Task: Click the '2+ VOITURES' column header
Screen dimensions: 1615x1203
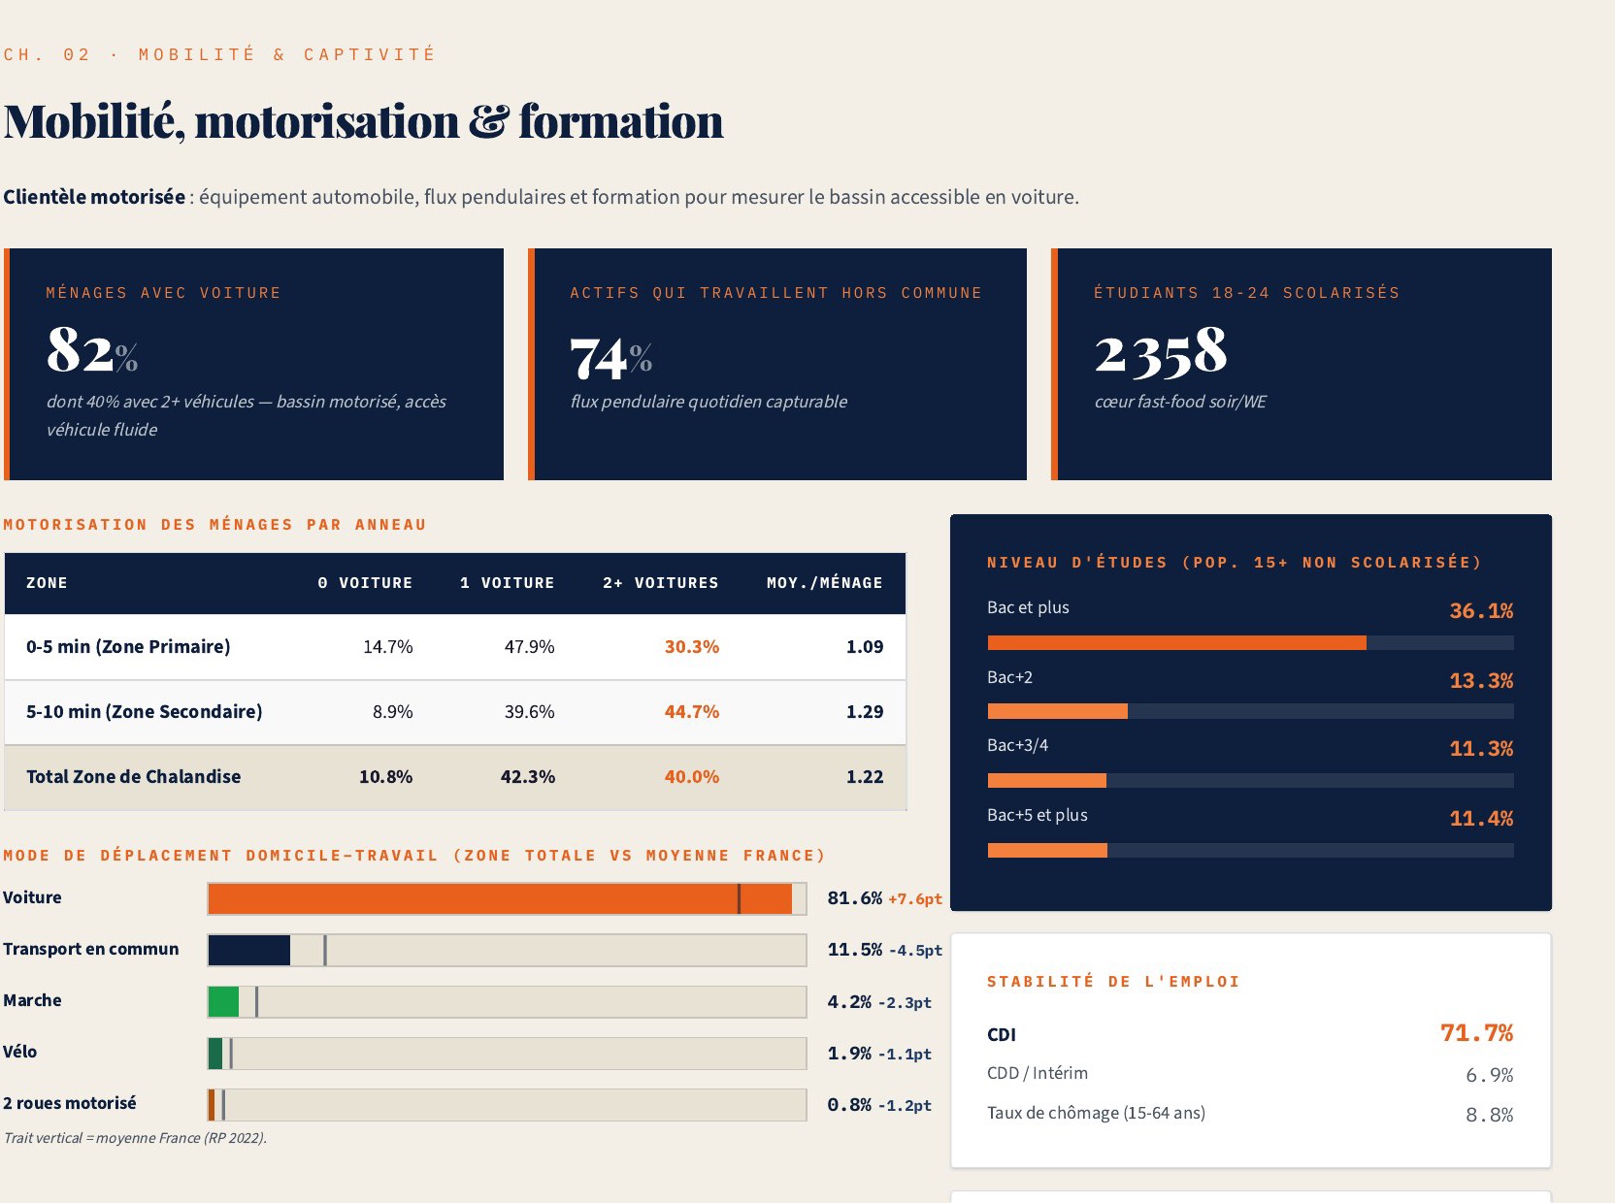Action: [x=661, y=583]
